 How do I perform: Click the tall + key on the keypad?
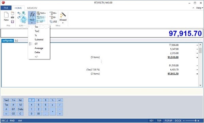click(53, 112)
